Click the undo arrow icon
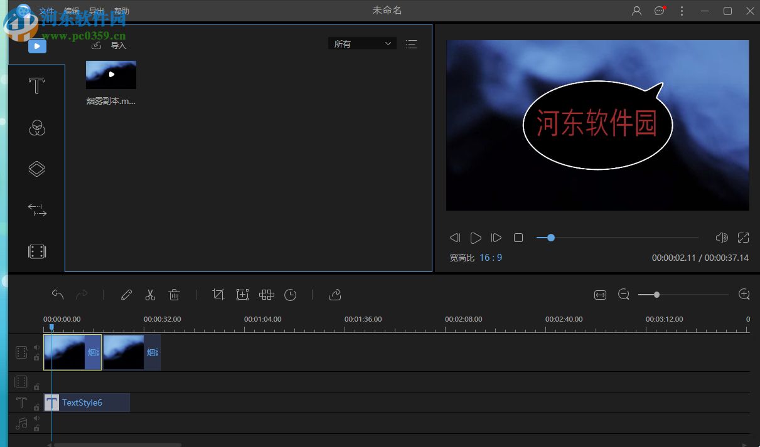Viewport: 760px width, 447px height. [x=57, y=294]
